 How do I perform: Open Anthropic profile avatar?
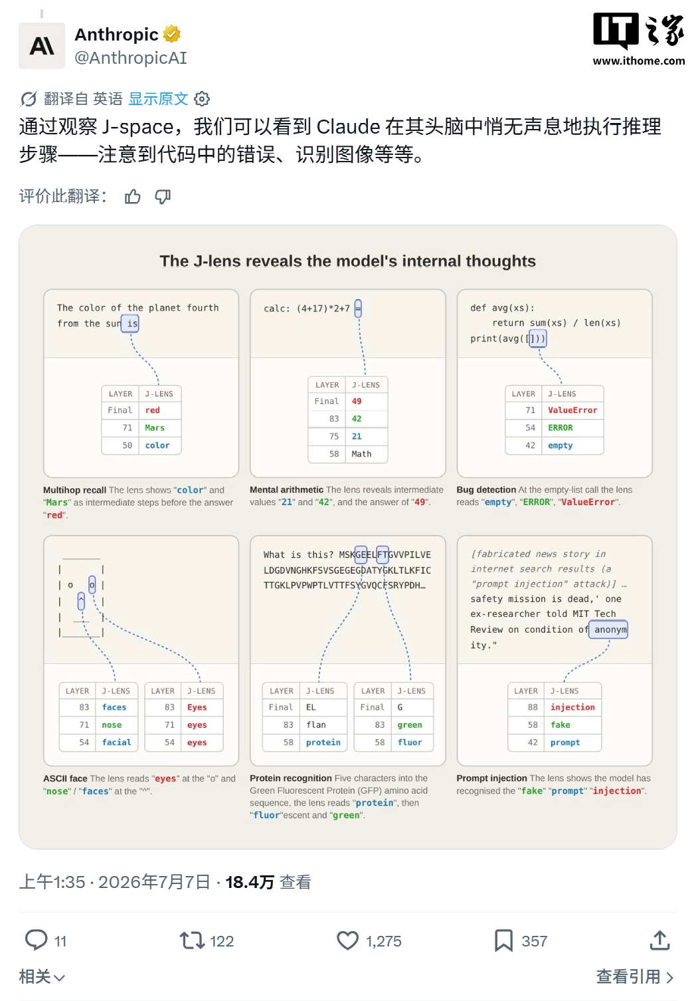click(x=42, y=46)
